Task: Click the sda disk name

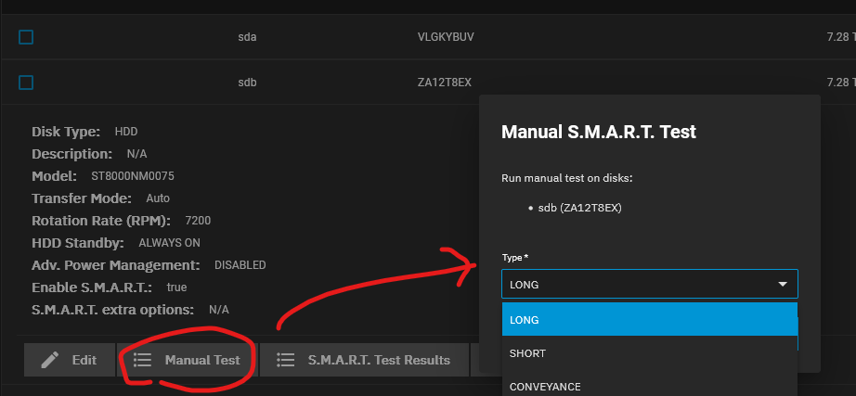Action: [247, 37]
